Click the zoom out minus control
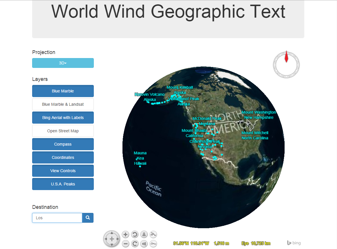Viewport: 337px width, 249px height. pos(125,244)
